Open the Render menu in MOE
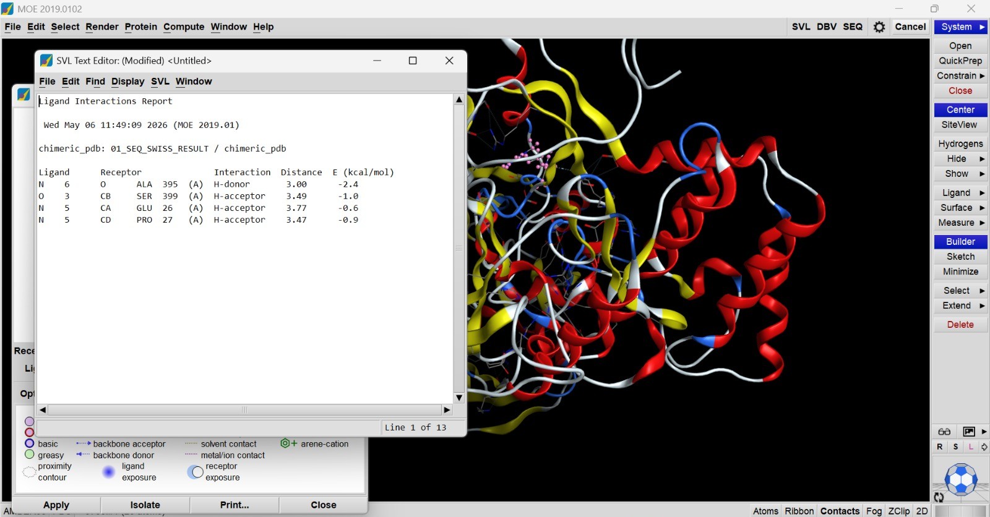Image resolution: width=990 pixels, height=517 pixels. tap(101, 27)
